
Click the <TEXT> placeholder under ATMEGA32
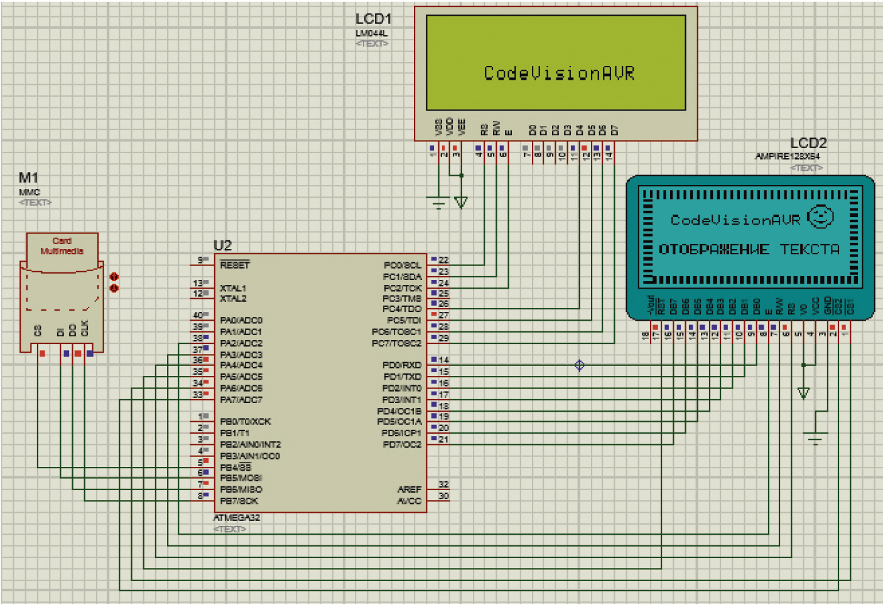tap(229, 529)
